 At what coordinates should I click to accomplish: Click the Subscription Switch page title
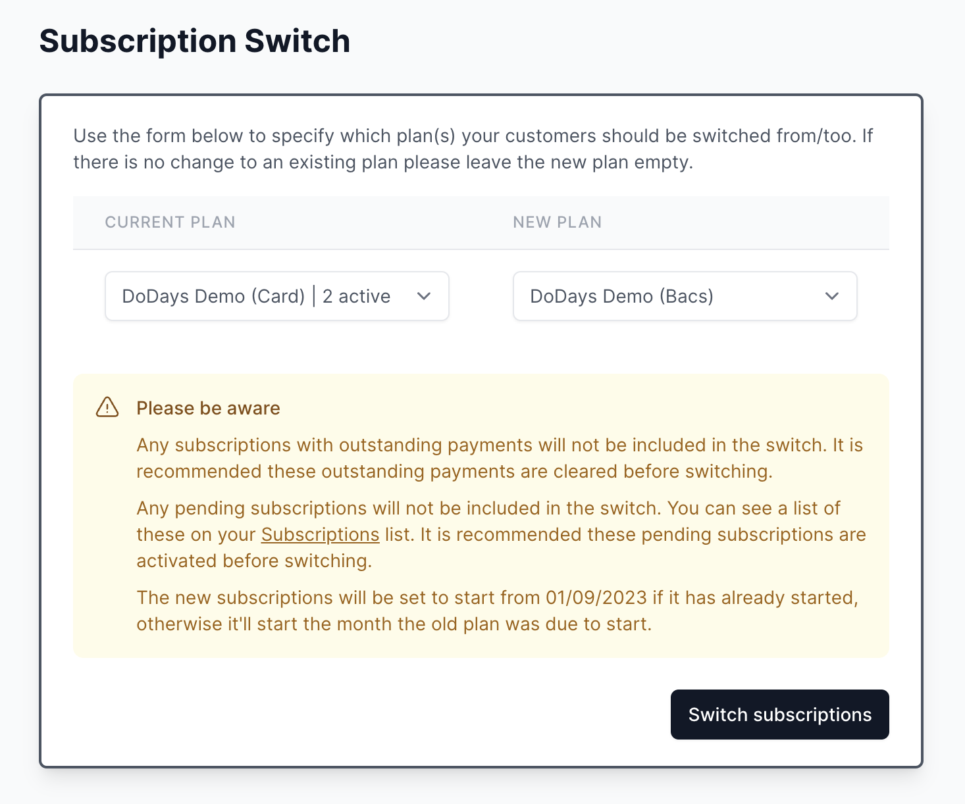point(195,41)
